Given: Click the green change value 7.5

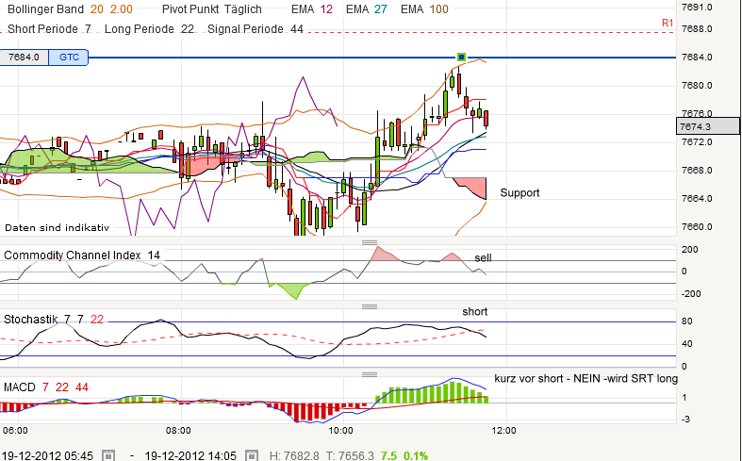Looking at the screenshot, I should pyautogui.click(x=388, y=455).
